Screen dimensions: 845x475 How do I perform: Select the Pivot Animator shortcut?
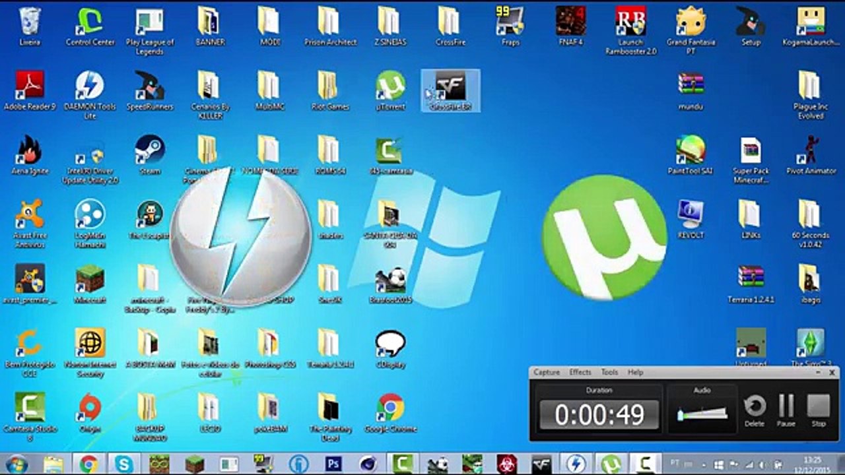[811, 155]
